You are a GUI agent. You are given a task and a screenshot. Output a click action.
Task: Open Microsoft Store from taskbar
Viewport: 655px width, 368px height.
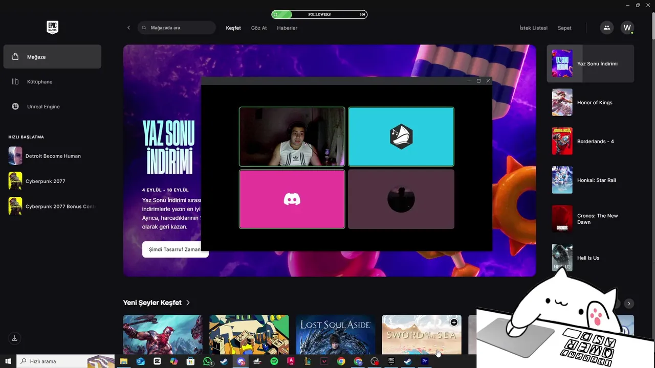click(190, 361)
